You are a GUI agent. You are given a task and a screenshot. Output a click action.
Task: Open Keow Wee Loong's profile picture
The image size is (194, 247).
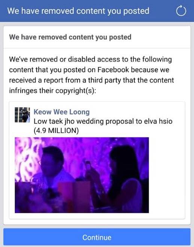[22, 115]
